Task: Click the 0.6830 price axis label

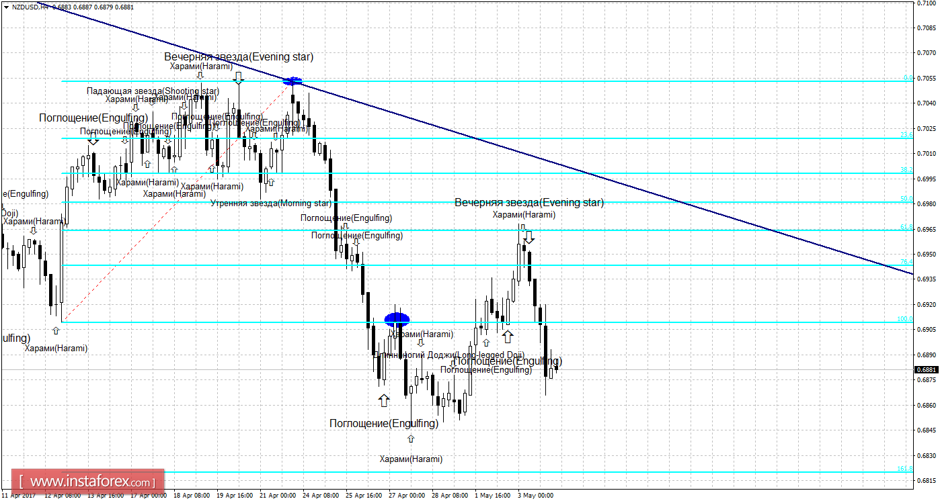Action: coord(927,455)
